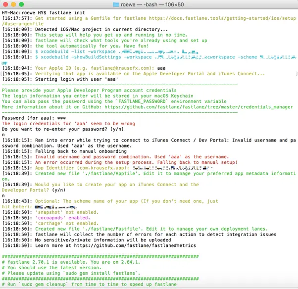
Task: Click 'stored in your macOS Keychain' line
Action: pyautogui.click(x=98, y=96)
